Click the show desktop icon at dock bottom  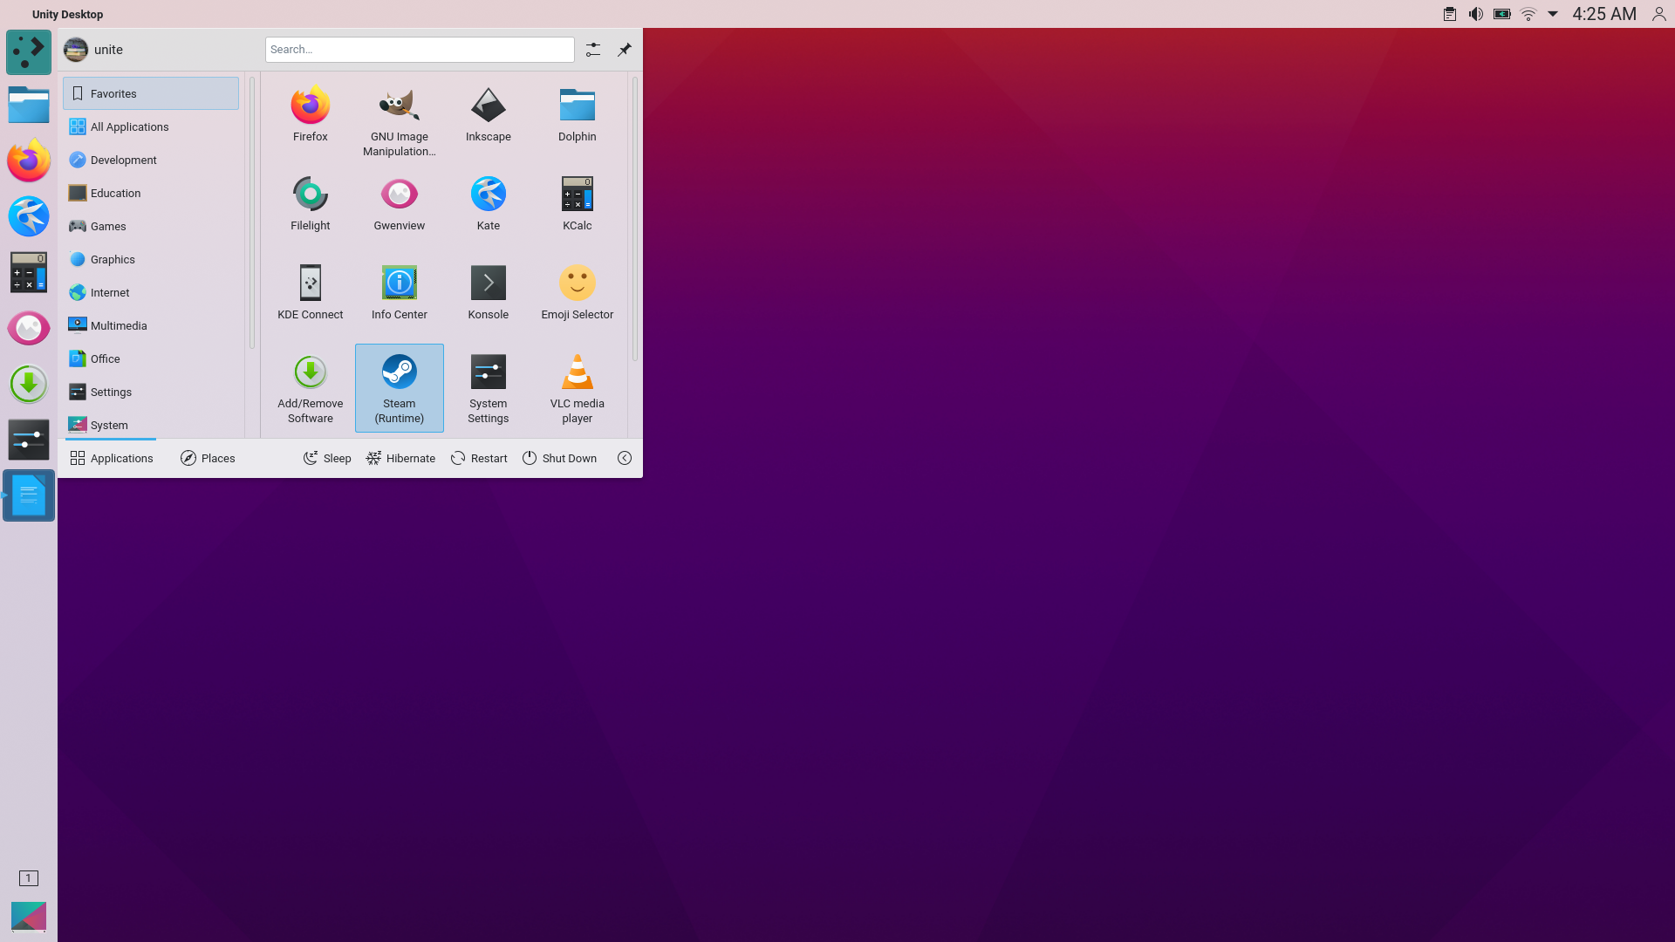click(29, 917)
